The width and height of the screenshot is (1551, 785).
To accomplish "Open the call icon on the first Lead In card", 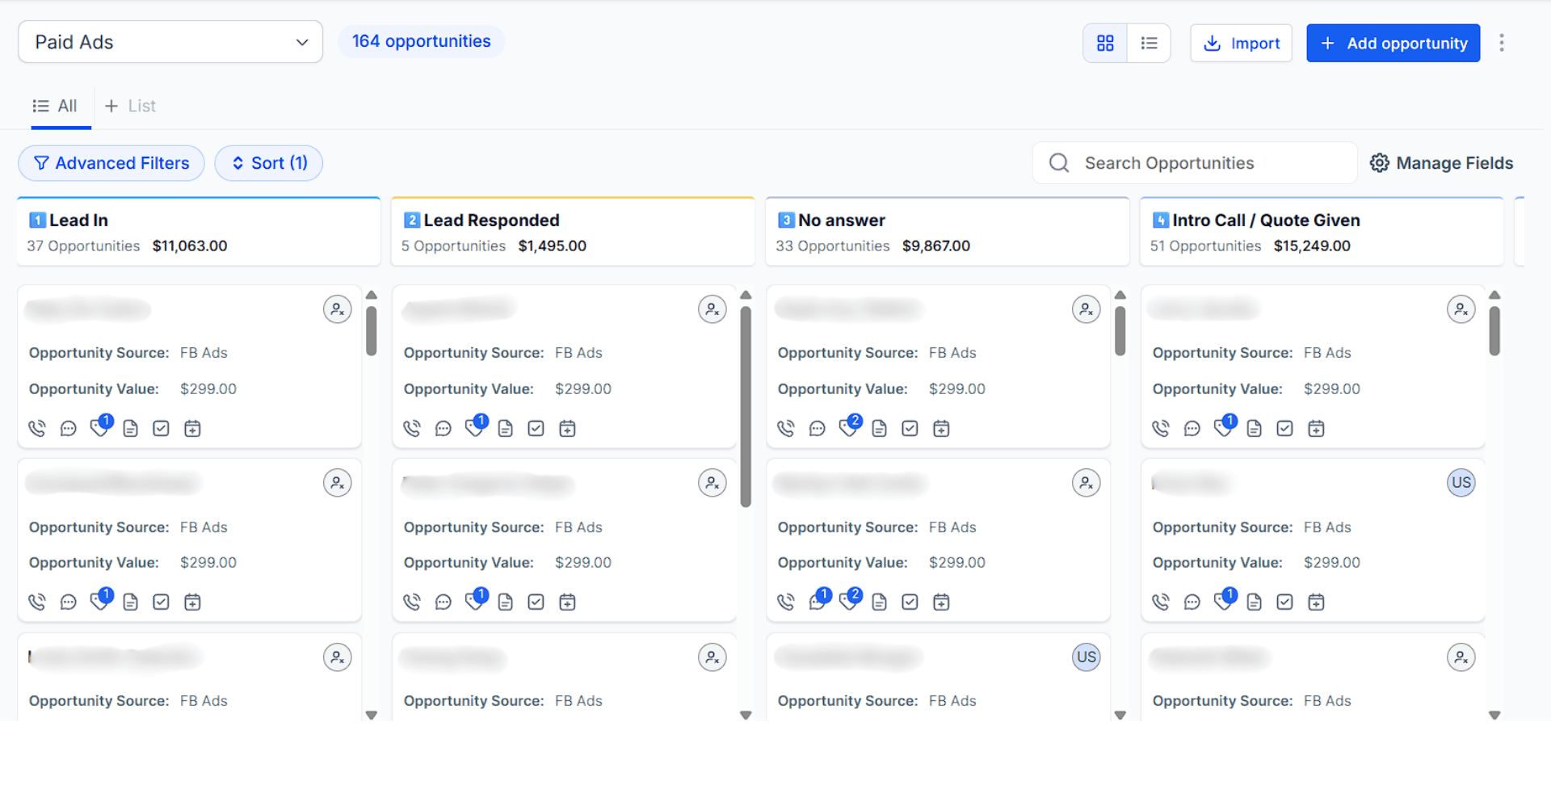I will tap(37, 428).
